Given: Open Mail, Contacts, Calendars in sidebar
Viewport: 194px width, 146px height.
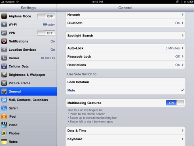Looking at the screenshot, I should point(28,100).
